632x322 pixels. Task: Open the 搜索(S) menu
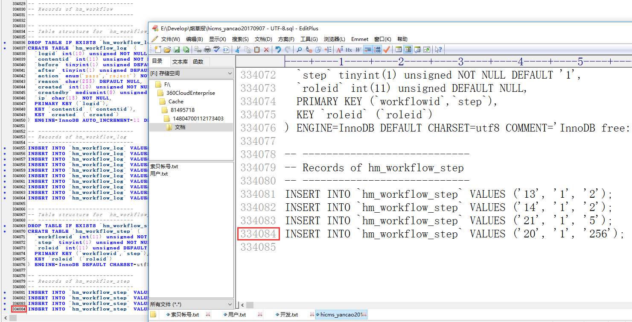click(240, 39)
